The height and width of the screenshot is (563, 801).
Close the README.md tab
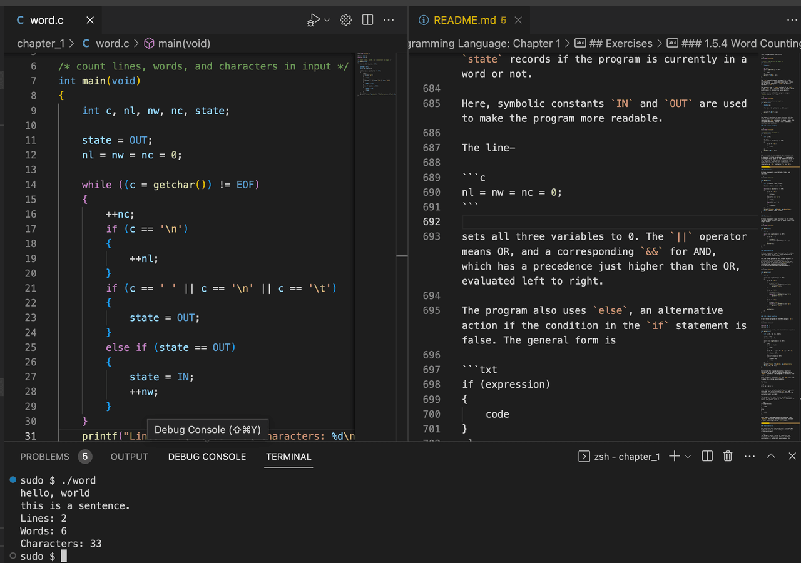(x=518, y=20)
